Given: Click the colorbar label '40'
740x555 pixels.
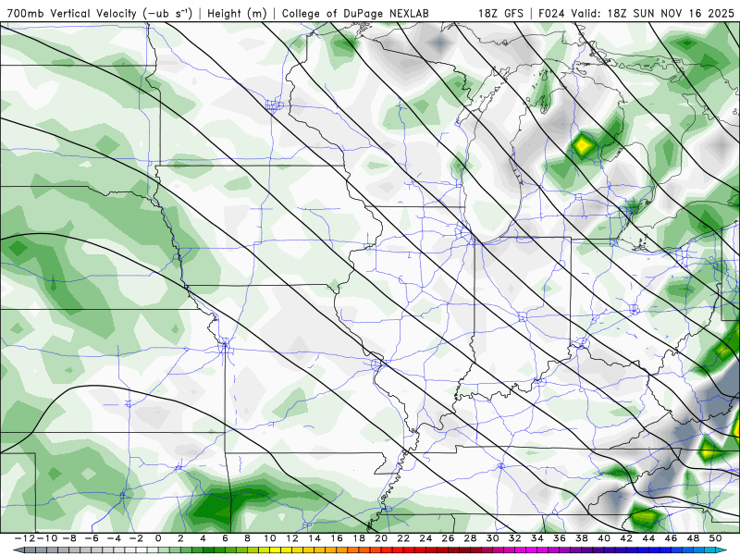Looking at the screenshot, I should point(604,538).
